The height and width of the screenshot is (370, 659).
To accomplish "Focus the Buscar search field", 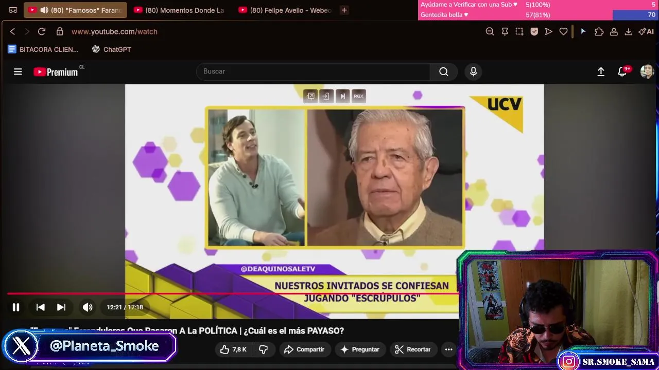I will coord(313,71).
